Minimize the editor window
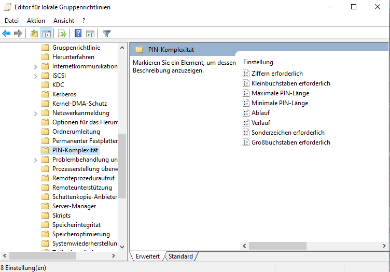 pos(330,7)
